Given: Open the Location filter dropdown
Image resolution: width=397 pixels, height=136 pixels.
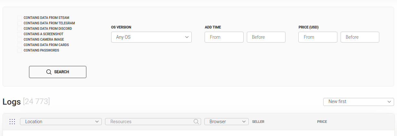Looking at the screenshot, I should pos(61,122).
